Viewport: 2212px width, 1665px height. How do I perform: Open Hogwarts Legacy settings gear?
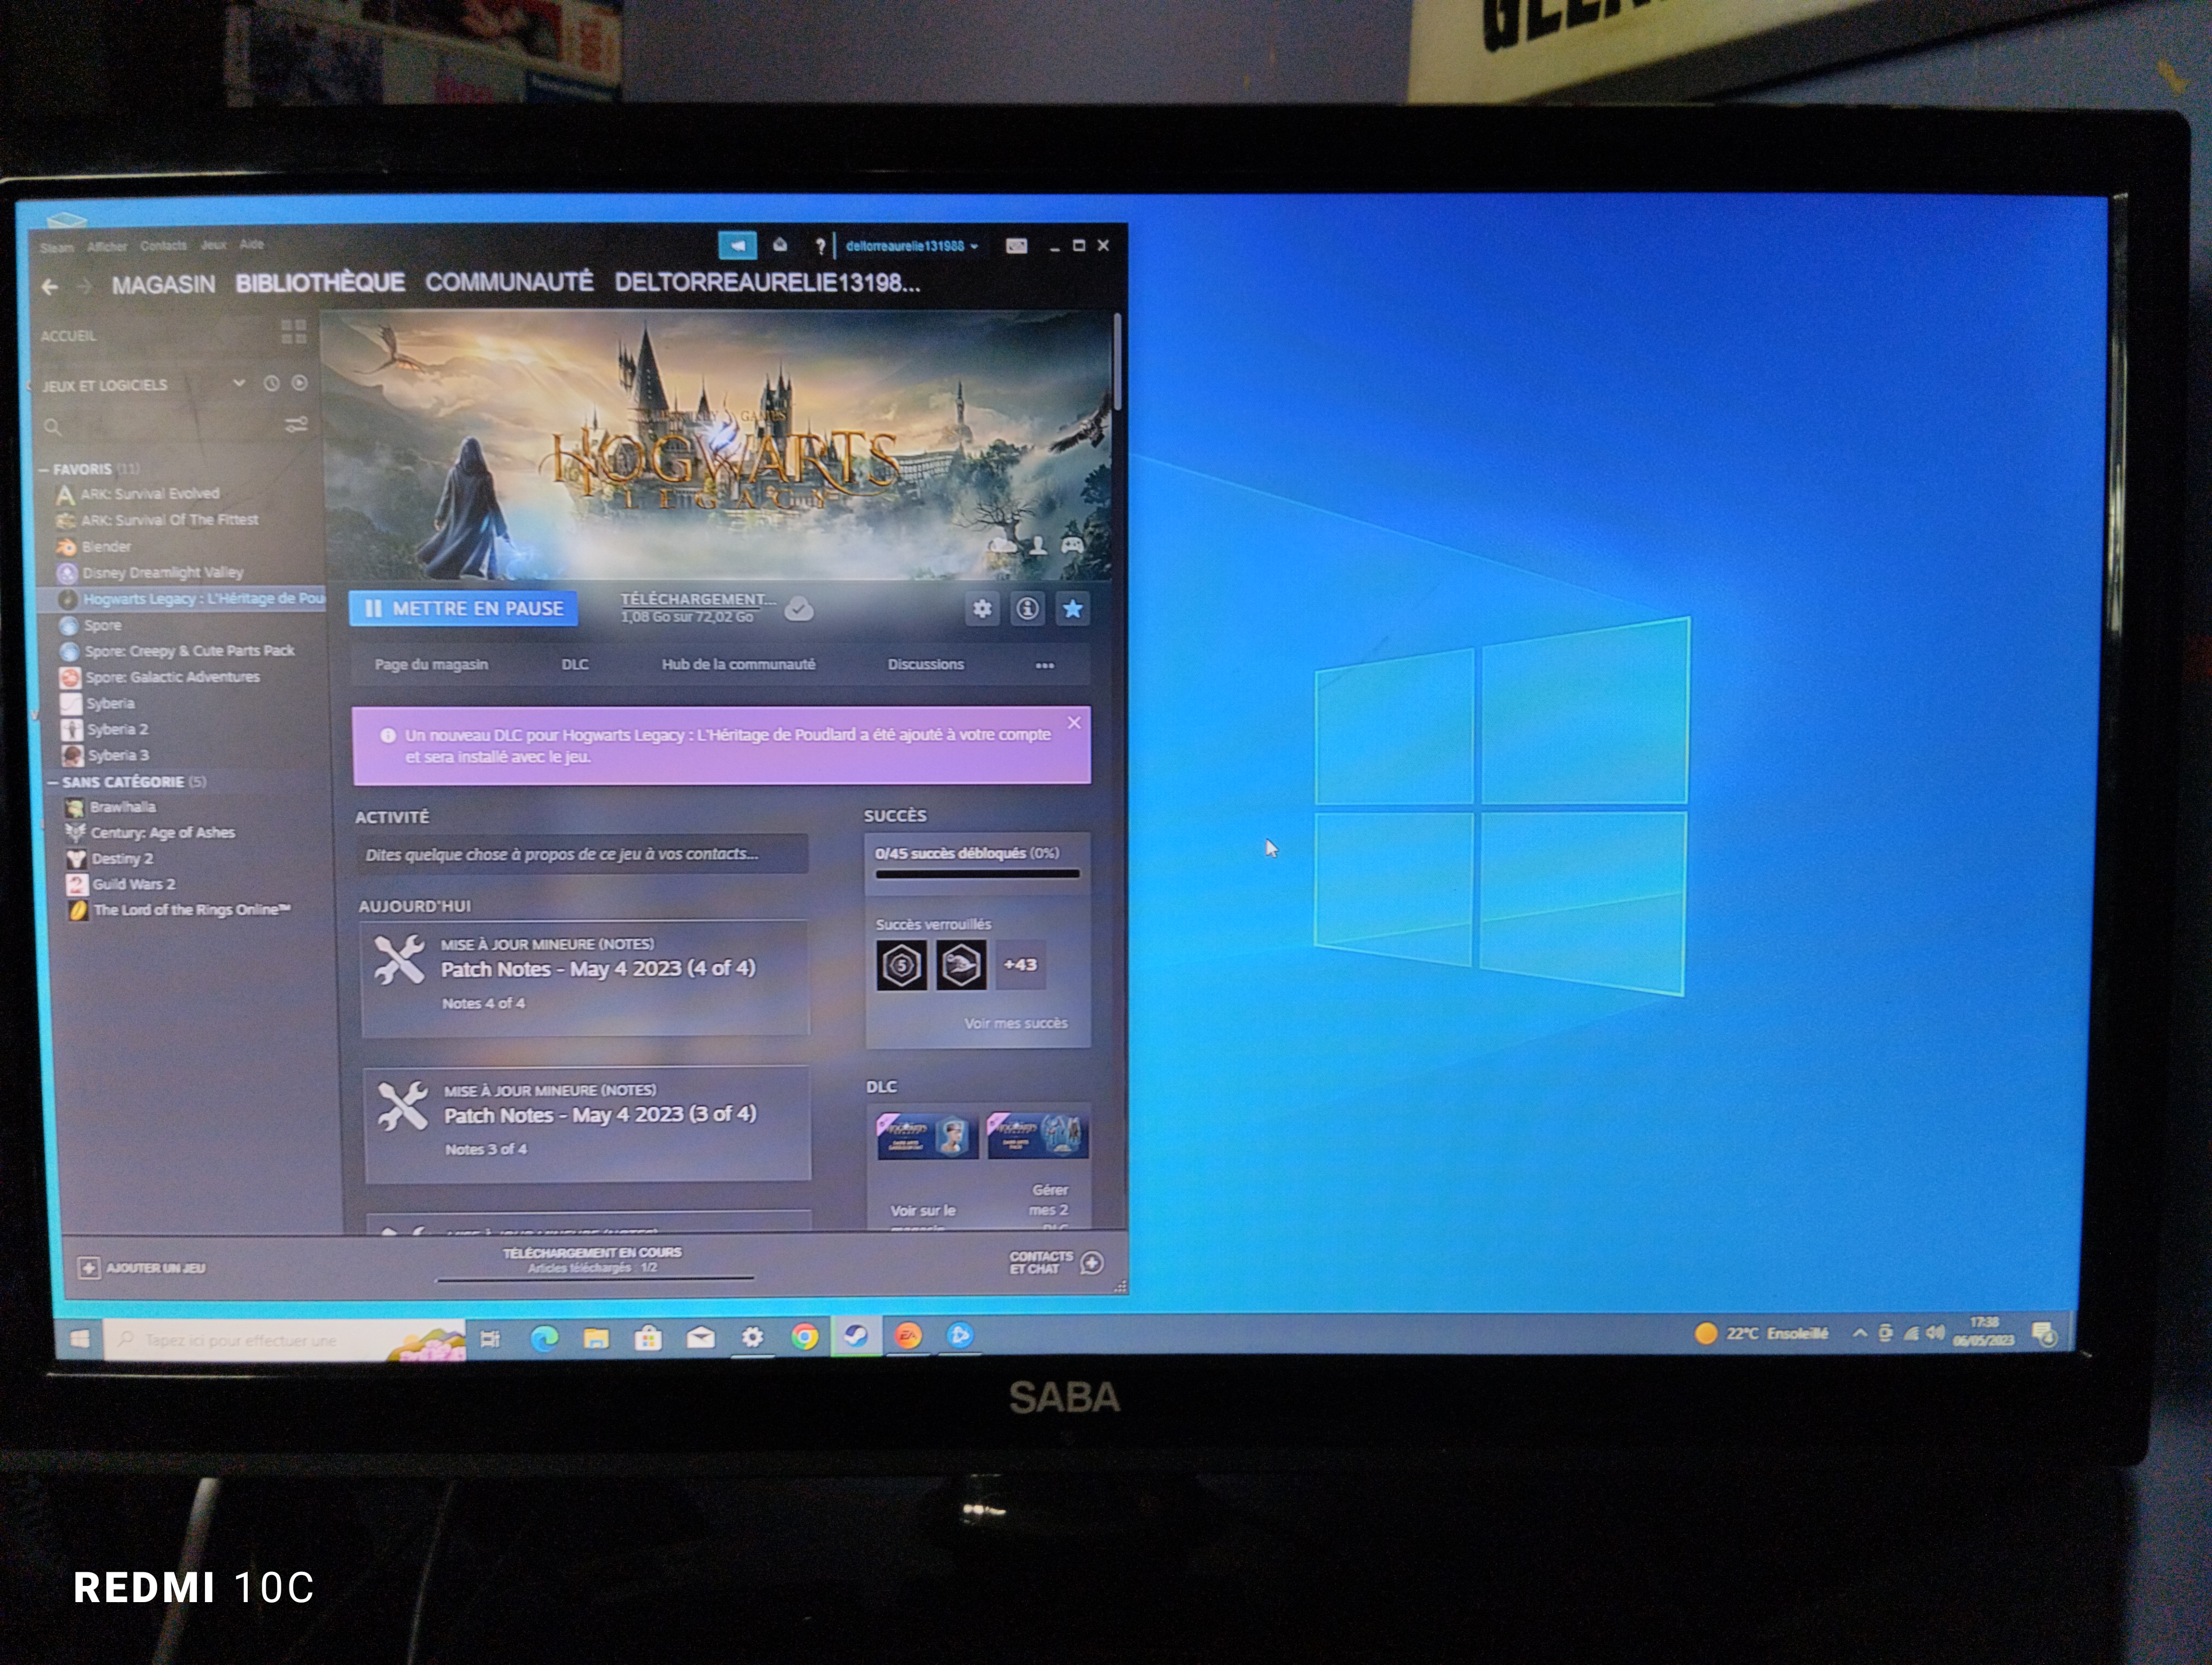982,609
